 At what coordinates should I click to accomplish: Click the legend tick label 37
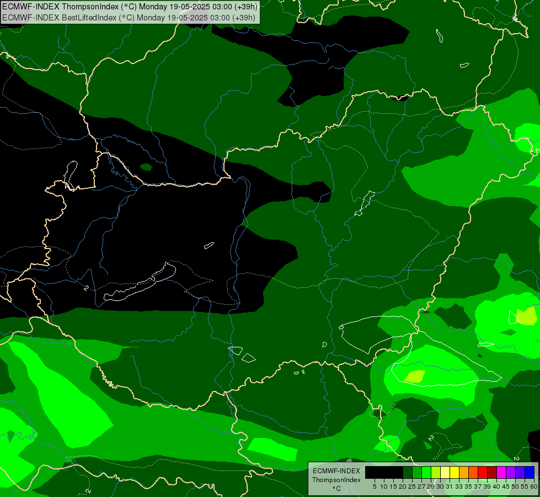pyautogui.click(x=478, y=487)
